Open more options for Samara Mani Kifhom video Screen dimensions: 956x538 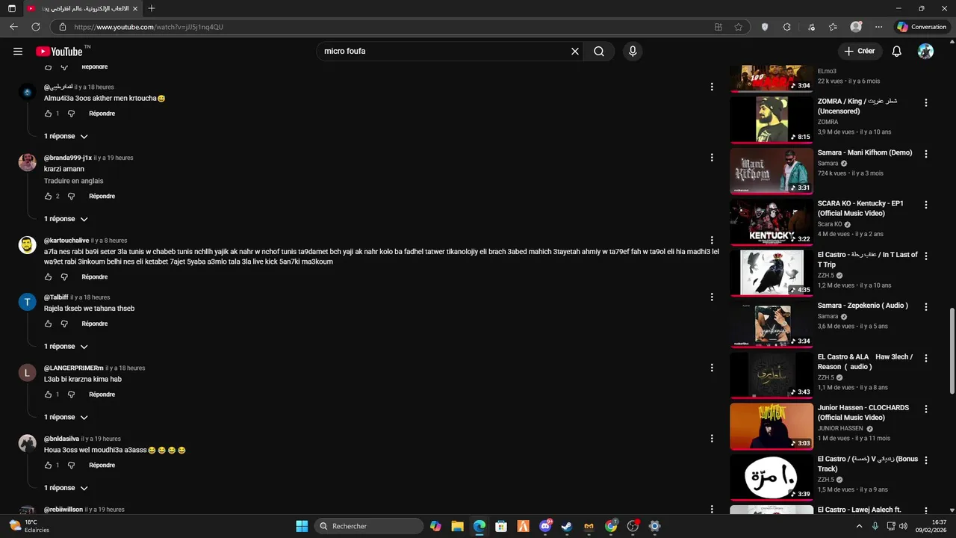pyautogui.click(x=926, y=154)
